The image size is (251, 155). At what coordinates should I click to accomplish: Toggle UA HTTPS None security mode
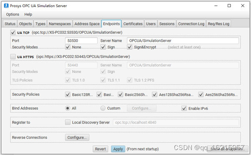(68, 71)
